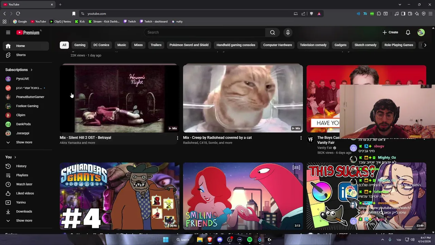The width and height of the screenshot is (435, 245).
Task: Open Twitch - dashboard bookmark
Action: pyautogui.click(x=154, y=21)
